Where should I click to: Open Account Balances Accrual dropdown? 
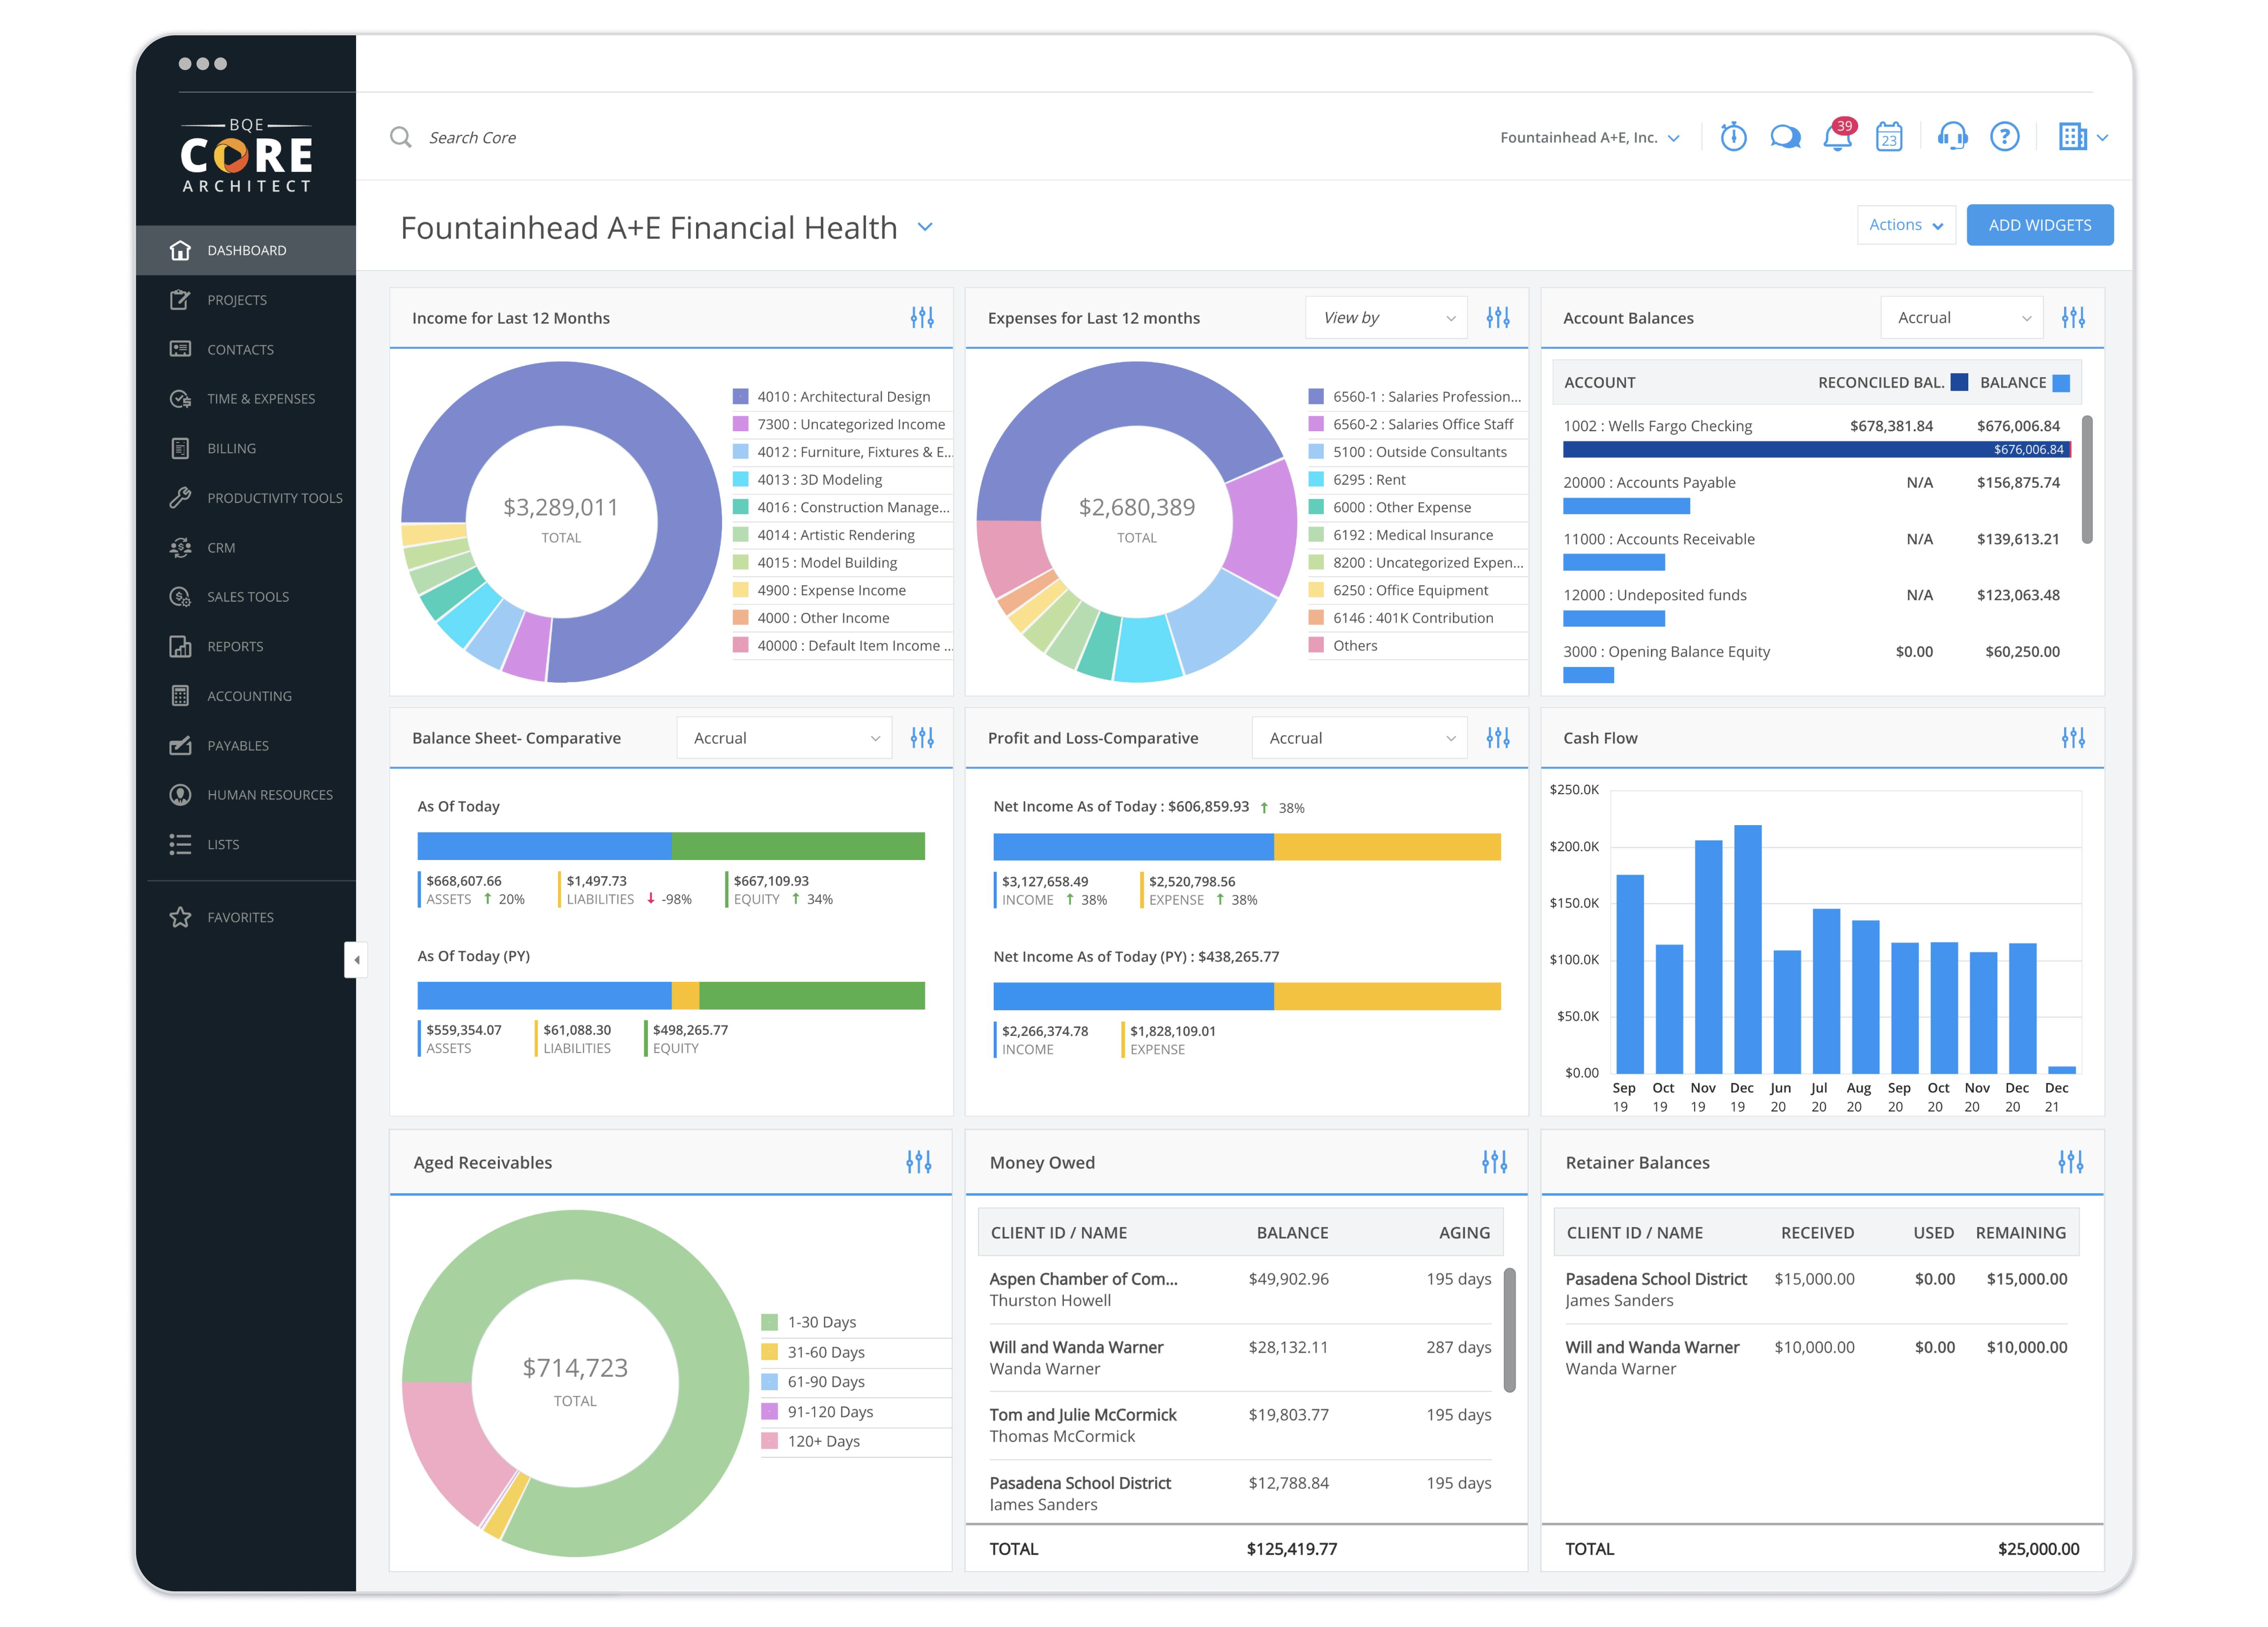[x=1961, y=318]
